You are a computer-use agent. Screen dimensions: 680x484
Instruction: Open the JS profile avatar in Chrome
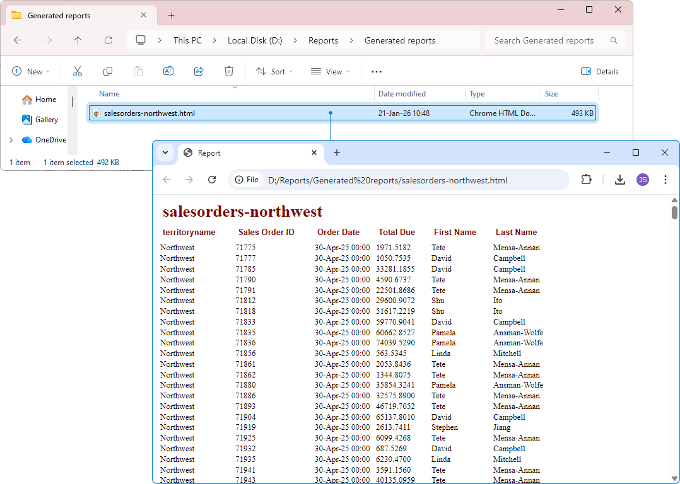pyautogui.click(x=643, y=180)
